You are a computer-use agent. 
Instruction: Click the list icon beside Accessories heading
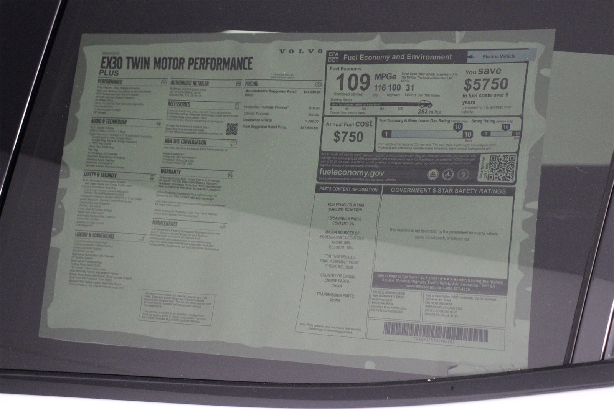(237, 106)
